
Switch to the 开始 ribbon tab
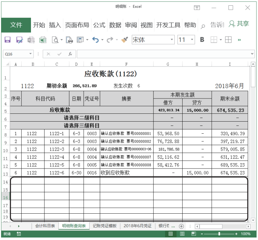click(39, 25)
